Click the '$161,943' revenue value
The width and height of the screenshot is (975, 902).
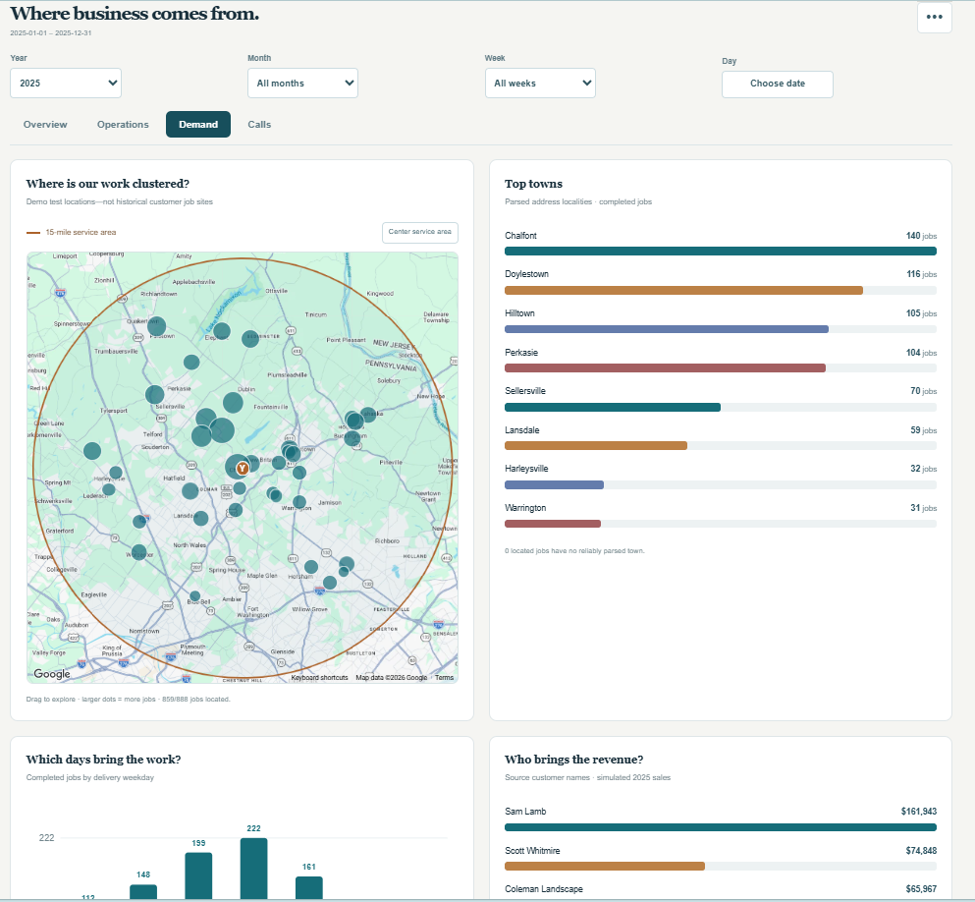(x=918, y=812)
